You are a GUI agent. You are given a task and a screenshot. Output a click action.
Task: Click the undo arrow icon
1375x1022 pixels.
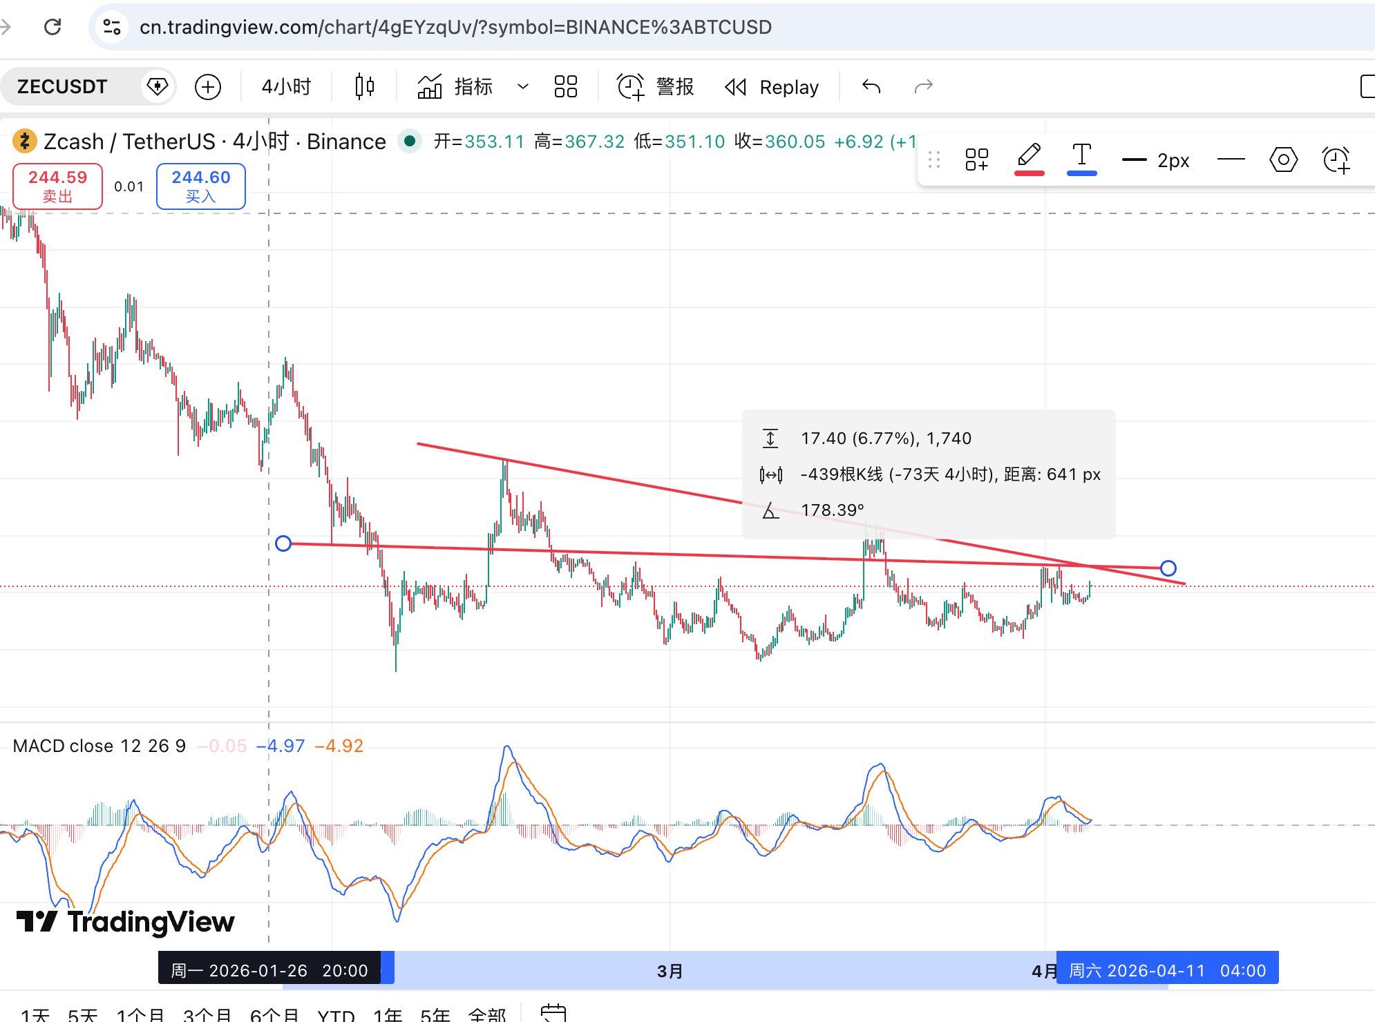871,87
